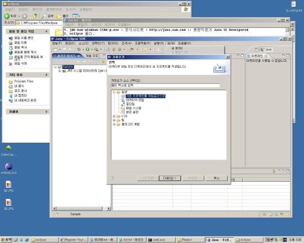The image size is (304, 243).
Task: Switch to the 계층 구조 tab
Action: 92,56
